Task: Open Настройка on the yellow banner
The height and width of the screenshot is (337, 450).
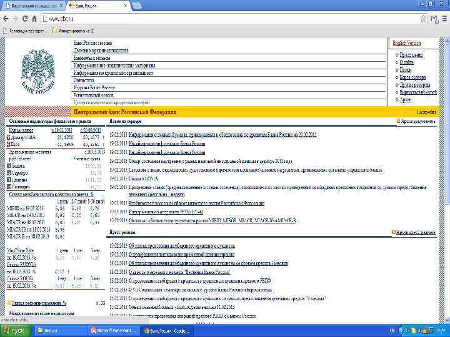Action: pos(426,112)
